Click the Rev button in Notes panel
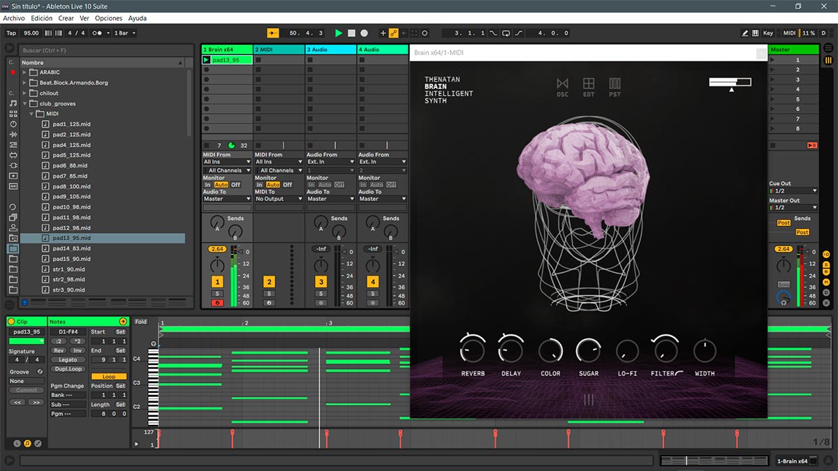Viewport: 838px width, 471px height. tap(59, 350)
